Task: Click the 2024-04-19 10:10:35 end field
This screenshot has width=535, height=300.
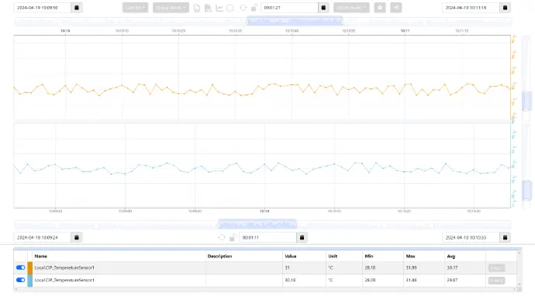Action: pyautogui.click(x=471, y=237)
